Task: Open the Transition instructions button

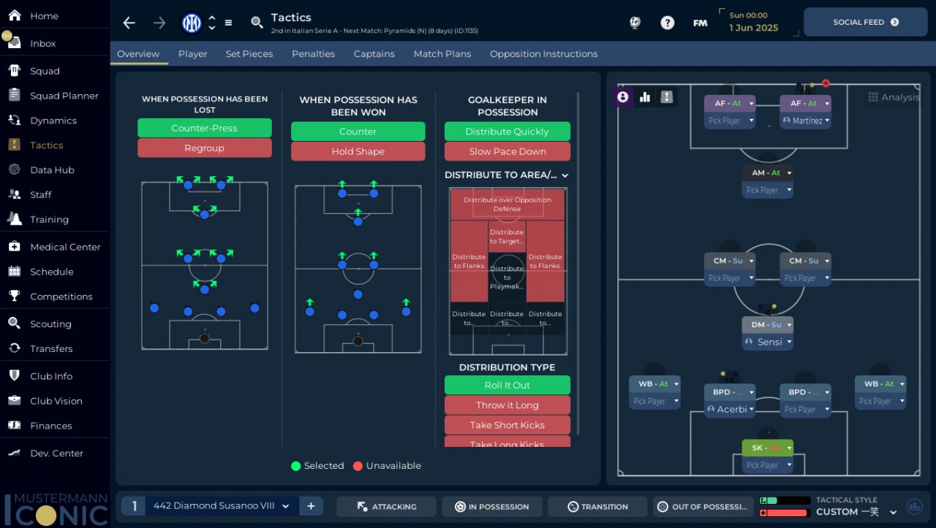Action: (x=597, y=507)
